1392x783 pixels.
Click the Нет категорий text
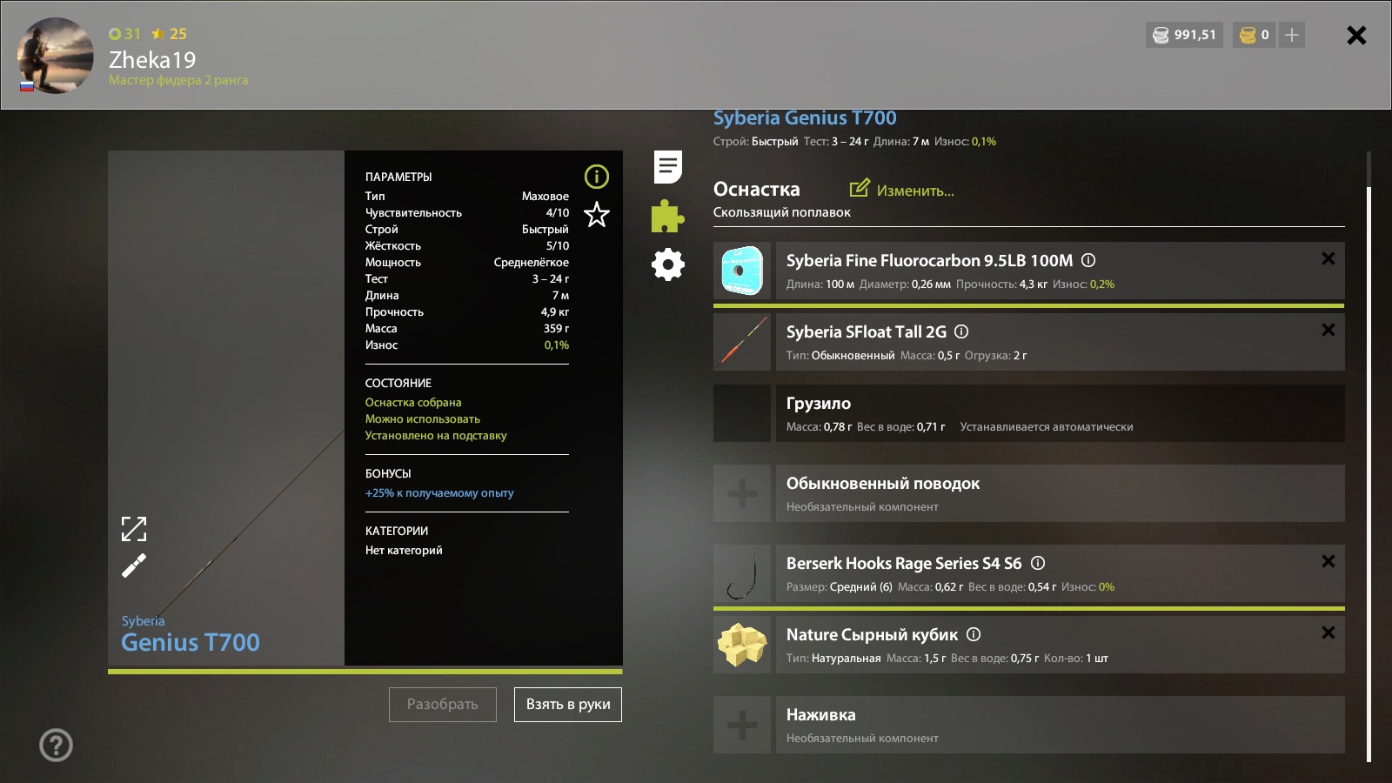(404, 550)
